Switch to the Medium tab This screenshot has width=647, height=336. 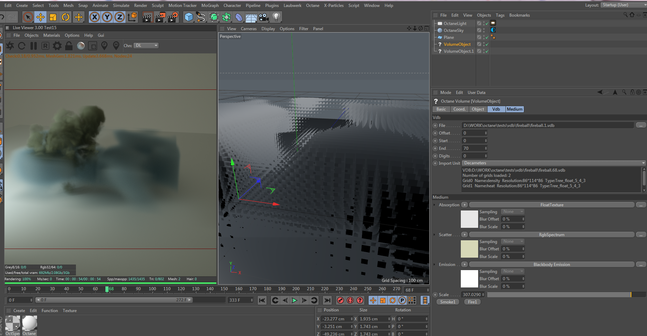[515, 109]
